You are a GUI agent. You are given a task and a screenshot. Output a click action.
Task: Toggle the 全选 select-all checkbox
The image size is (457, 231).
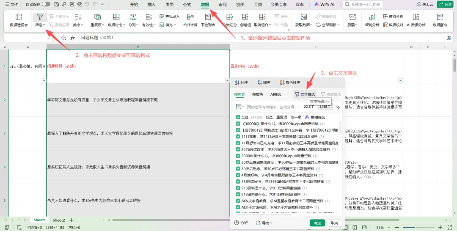tap(238, 117)
